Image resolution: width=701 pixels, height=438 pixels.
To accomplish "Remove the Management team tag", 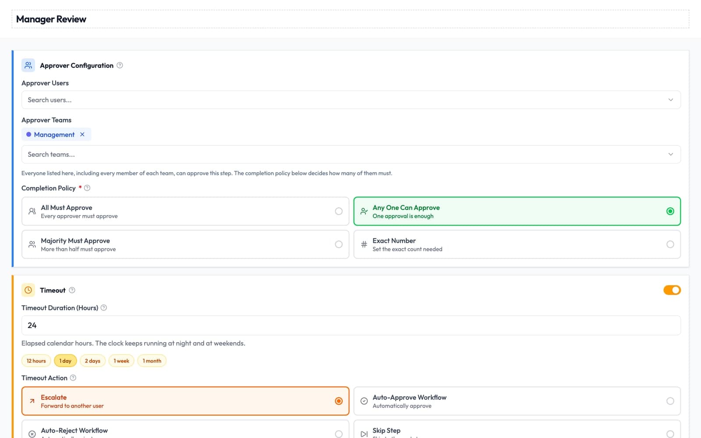I will click(x=82, y=134).
